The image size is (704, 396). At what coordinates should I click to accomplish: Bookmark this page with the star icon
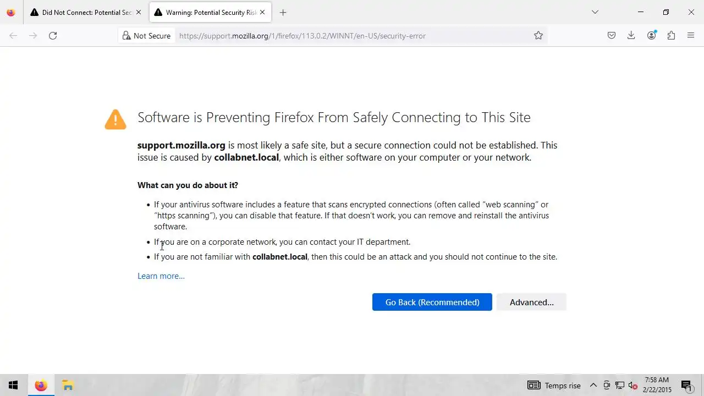[x=538, y=36]
